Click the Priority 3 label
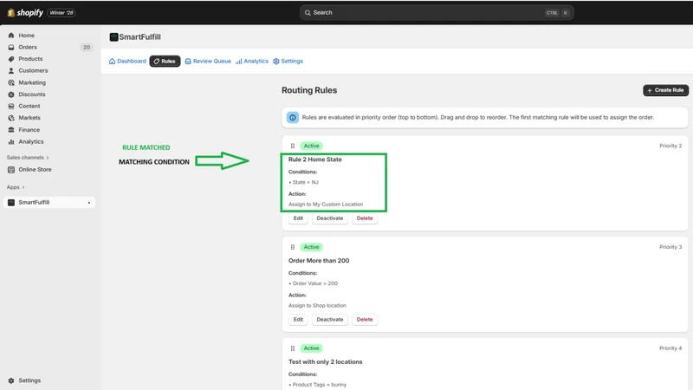The image size is (693, 390). 670,247
